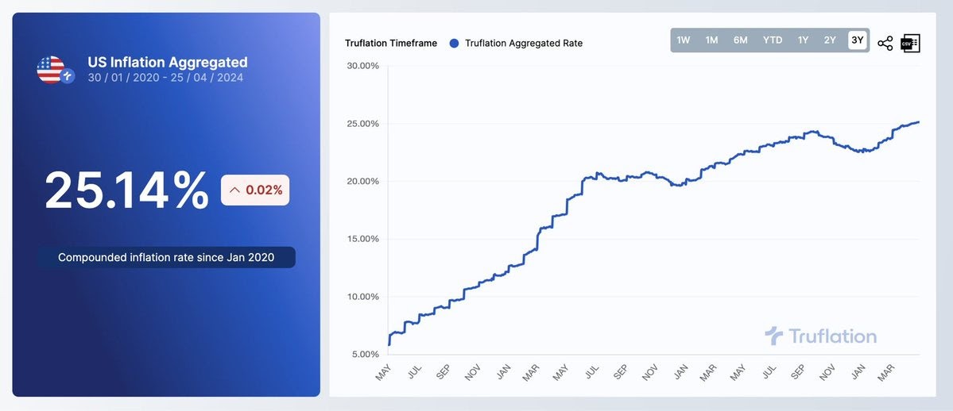Click the date range 30/01/2020 - 25/04/2024
953x411 pixels.
(165, 78)
